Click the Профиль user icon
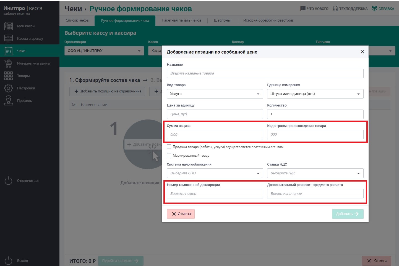The height and width of the screenshot is (266, 399). click(x=8, y=100)
